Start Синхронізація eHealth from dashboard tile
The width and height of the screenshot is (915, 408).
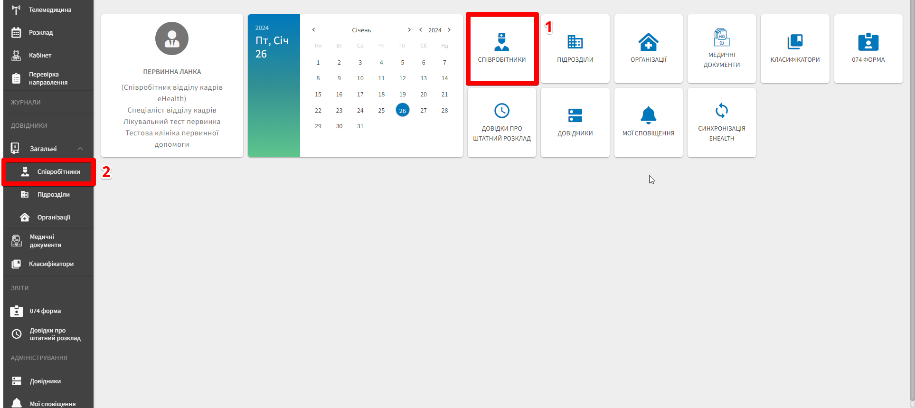[x=721, y=123]
